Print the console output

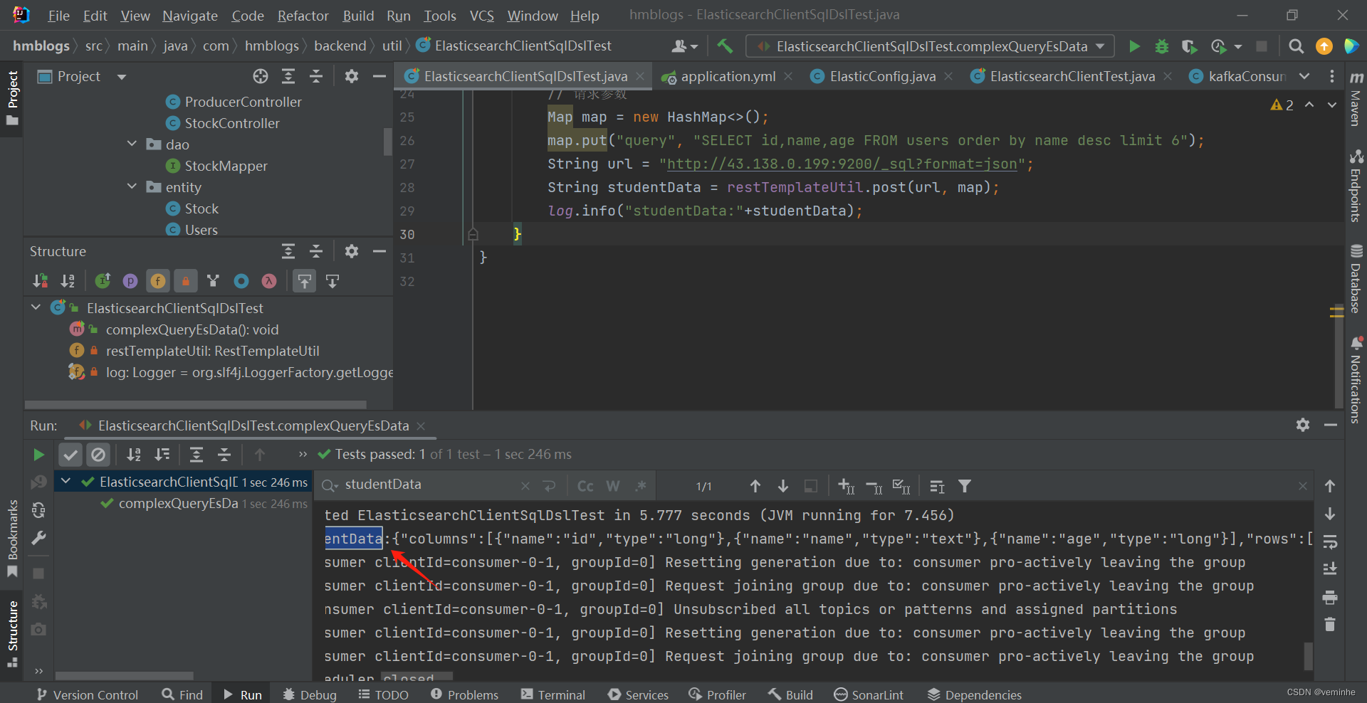1329,598
